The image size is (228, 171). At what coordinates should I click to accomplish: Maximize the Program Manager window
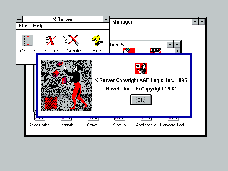[202, 22]
